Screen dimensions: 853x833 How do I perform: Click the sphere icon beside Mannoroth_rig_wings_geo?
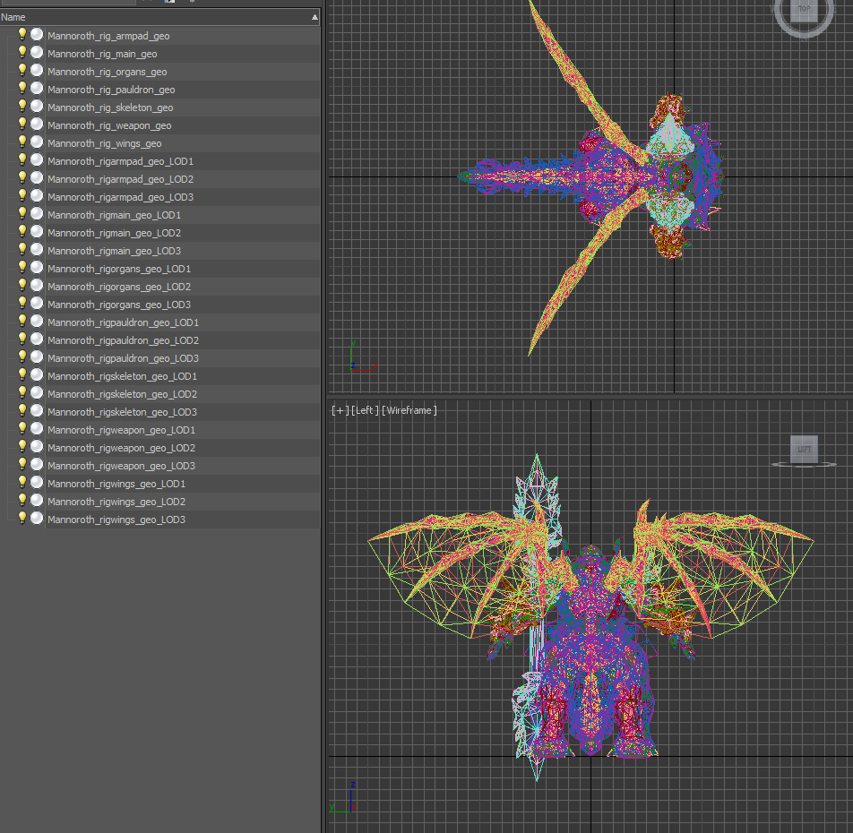coord(37,142)
